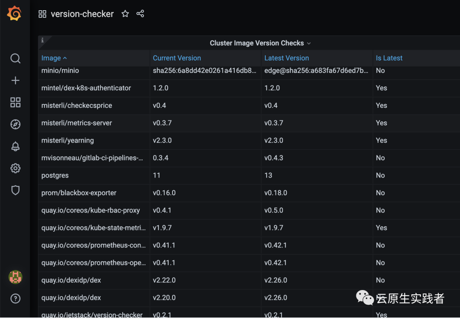Click latest version v0.4.3
The image size is (460, 319).
(274, 158)
